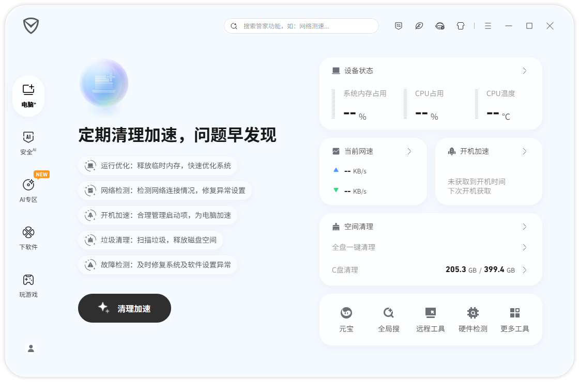Click the upload speed blue arrow
Viewport: 579px width, 382px height.
point(336,170)
